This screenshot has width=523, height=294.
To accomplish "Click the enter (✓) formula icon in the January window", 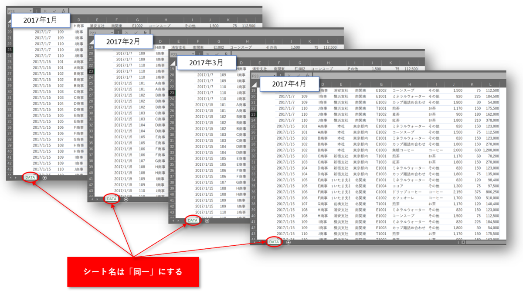I will [54, 10].
